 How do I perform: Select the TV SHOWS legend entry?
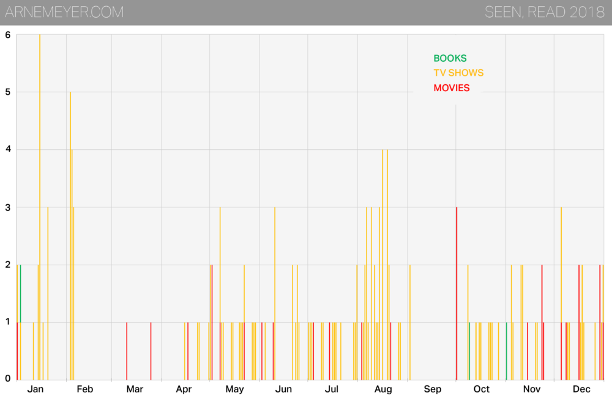coord(458,73)
